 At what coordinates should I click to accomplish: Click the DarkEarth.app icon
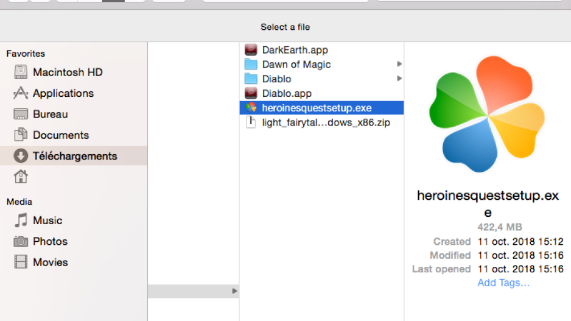[x=251, y=49]
